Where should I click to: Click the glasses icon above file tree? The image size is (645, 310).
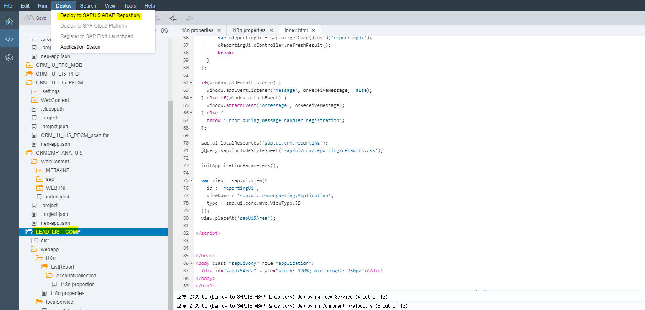pyautogui.click(x=164, y=30)
